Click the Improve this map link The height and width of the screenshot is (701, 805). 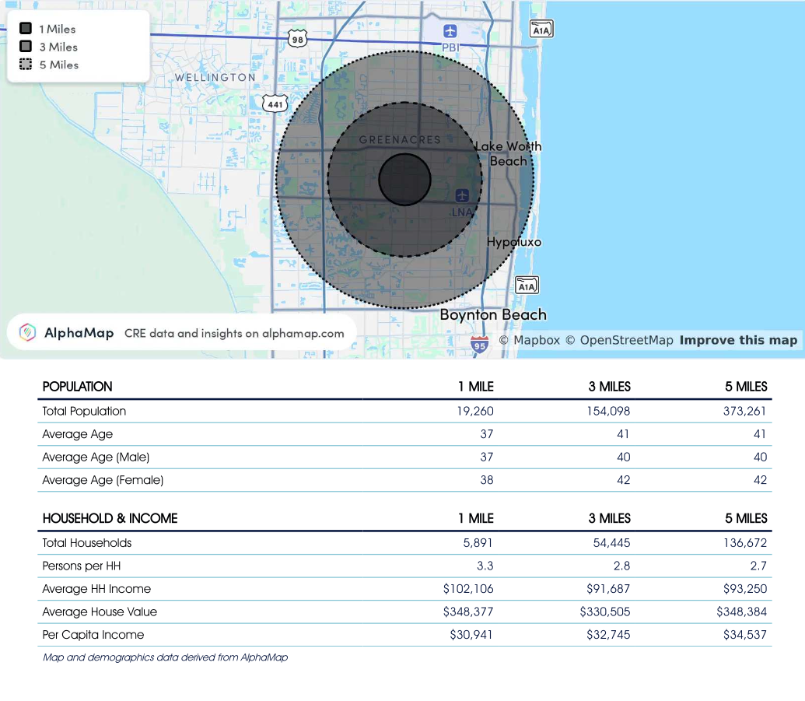738,340
